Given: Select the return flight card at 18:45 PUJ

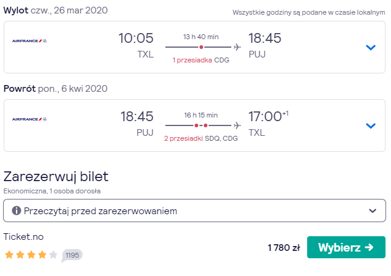Looking at the screenshot, I should click(x=195, y=125).
